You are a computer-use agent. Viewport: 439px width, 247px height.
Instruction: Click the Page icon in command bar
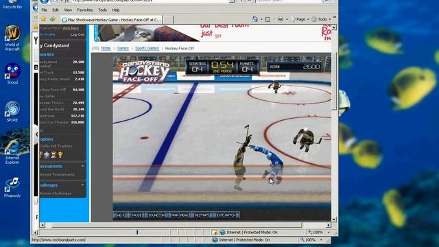(x=293, y=19)
